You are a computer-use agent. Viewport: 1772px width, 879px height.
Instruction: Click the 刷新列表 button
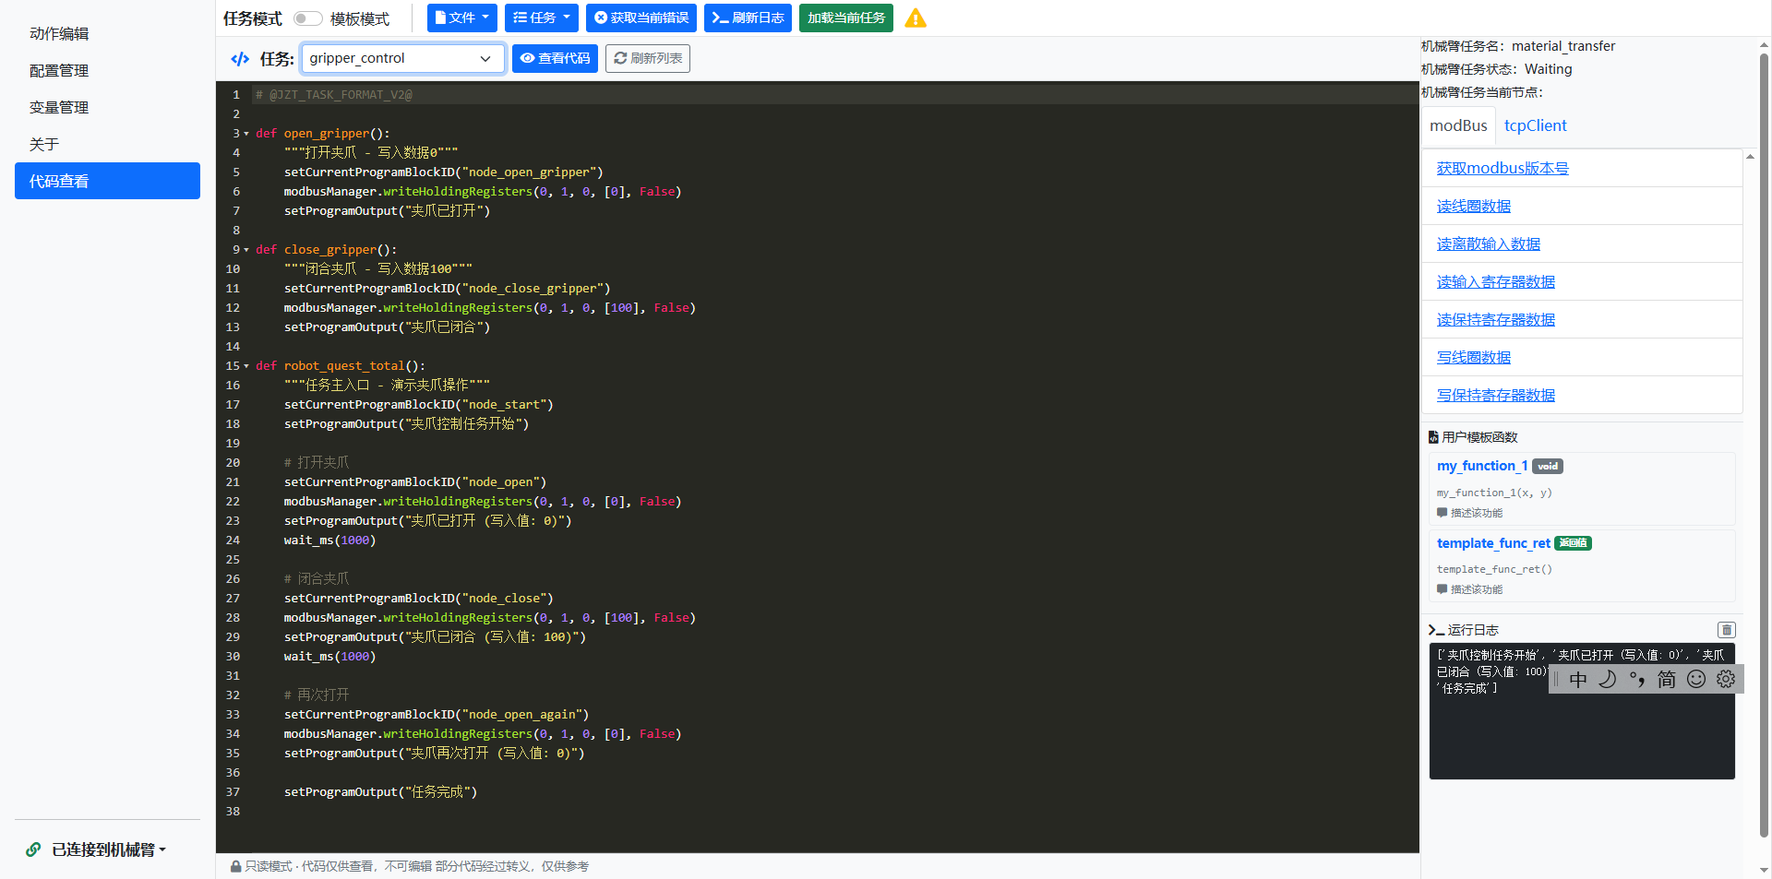pos(648,58)
